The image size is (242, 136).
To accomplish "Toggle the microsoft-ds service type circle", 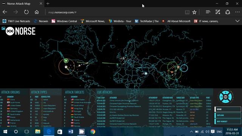I will pos(42,111).
